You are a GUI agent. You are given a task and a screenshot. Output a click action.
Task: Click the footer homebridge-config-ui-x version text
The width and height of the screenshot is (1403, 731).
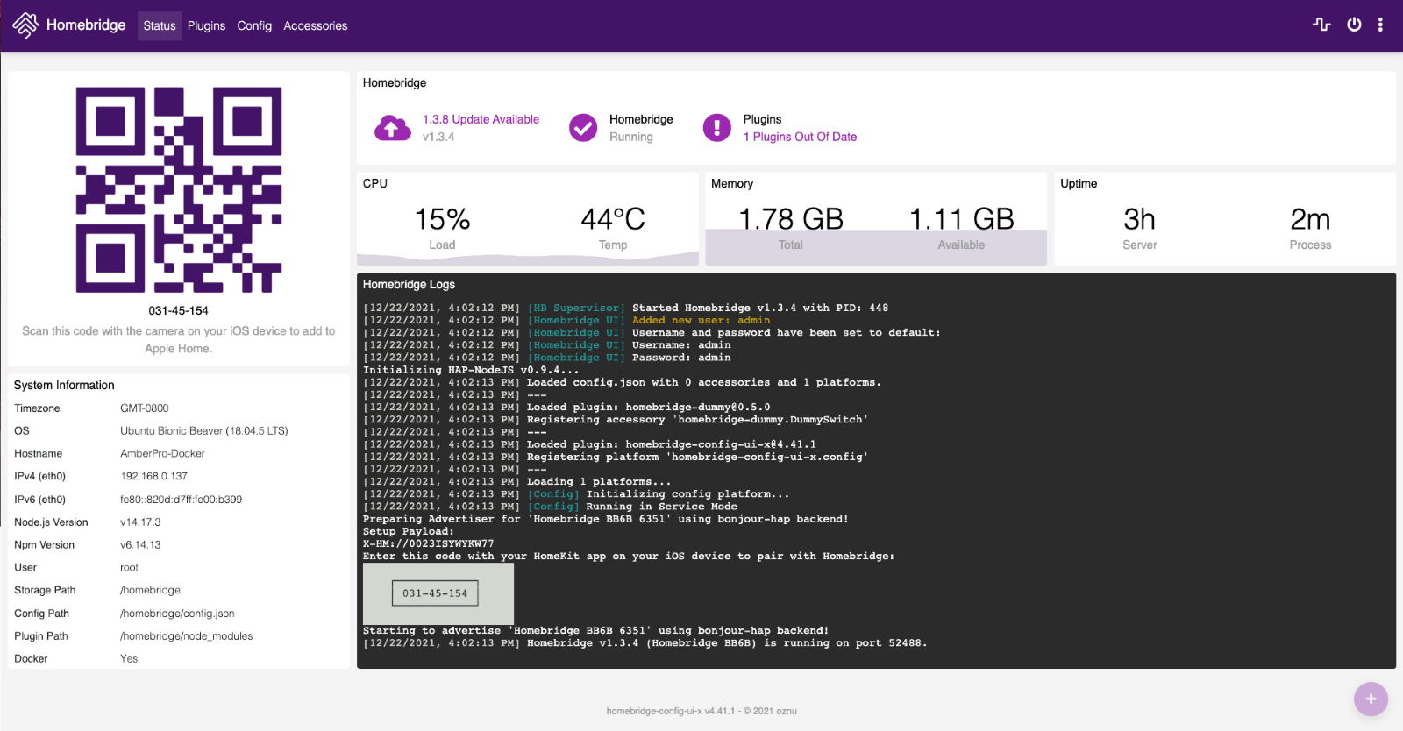pyautogui.click(x=701, y=711)
